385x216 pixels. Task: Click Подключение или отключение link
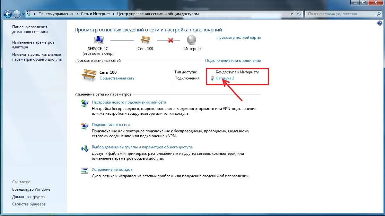coord(233,61)
